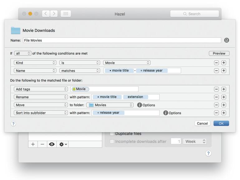Open Options info for Sort into subfolder
This screenshot has height=180, width=240.
coord(166,113)
